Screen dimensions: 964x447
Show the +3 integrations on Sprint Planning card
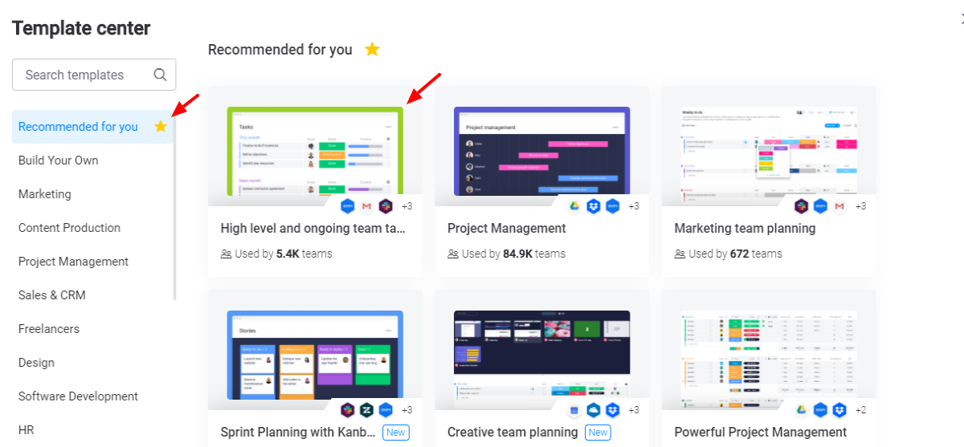[407, 410]
